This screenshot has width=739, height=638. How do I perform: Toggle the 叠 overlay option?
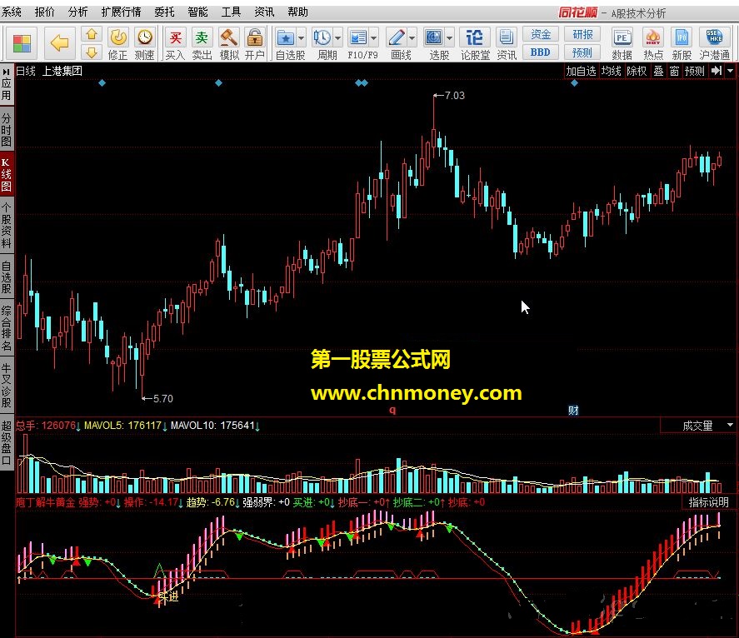pyautogui.click(x=658, y=71)
